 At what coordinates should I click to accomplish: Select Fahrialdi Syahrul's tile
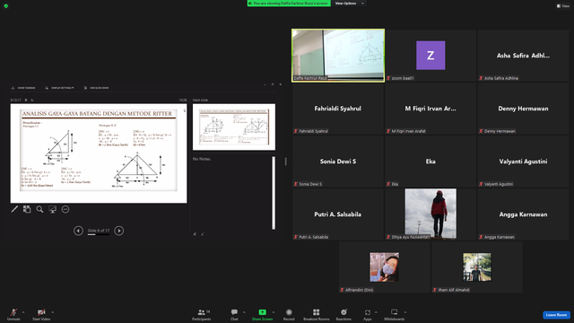(x=338, y=109)
